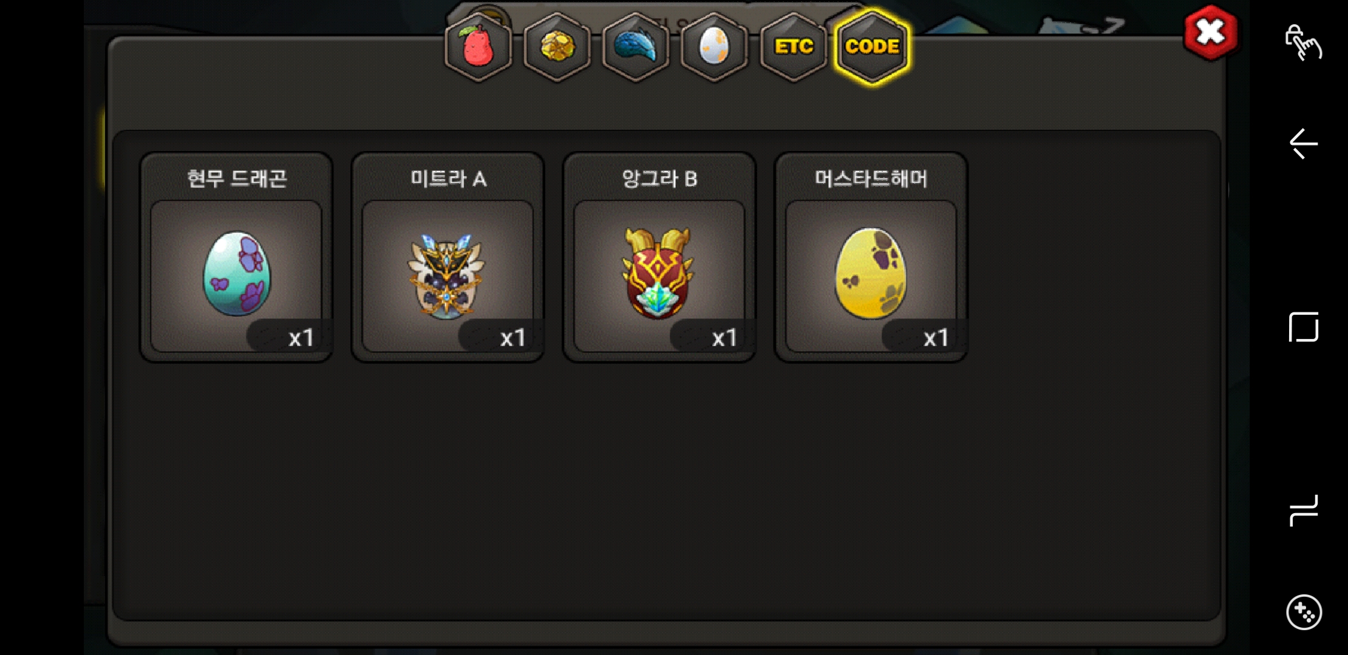Tap the touch gesture hand icon
Screen dimensions: 1348x655
click(x=1303, y=42)
